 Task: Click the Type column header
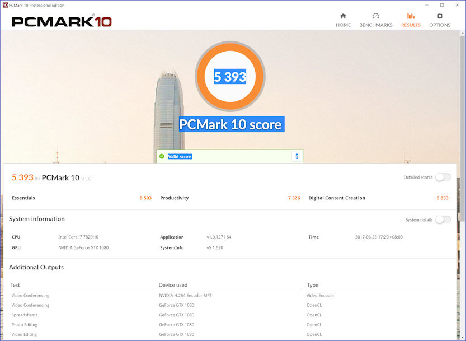pos(312,285)
